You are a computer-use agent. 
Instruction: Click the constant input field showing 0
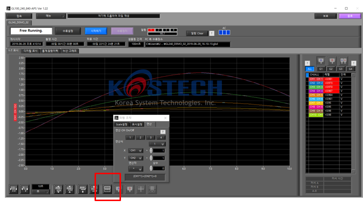tap(159, 168)
